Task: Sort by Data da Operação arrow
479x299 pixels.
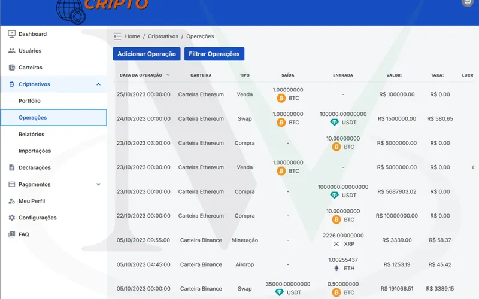Action: [x=168, y=75]
